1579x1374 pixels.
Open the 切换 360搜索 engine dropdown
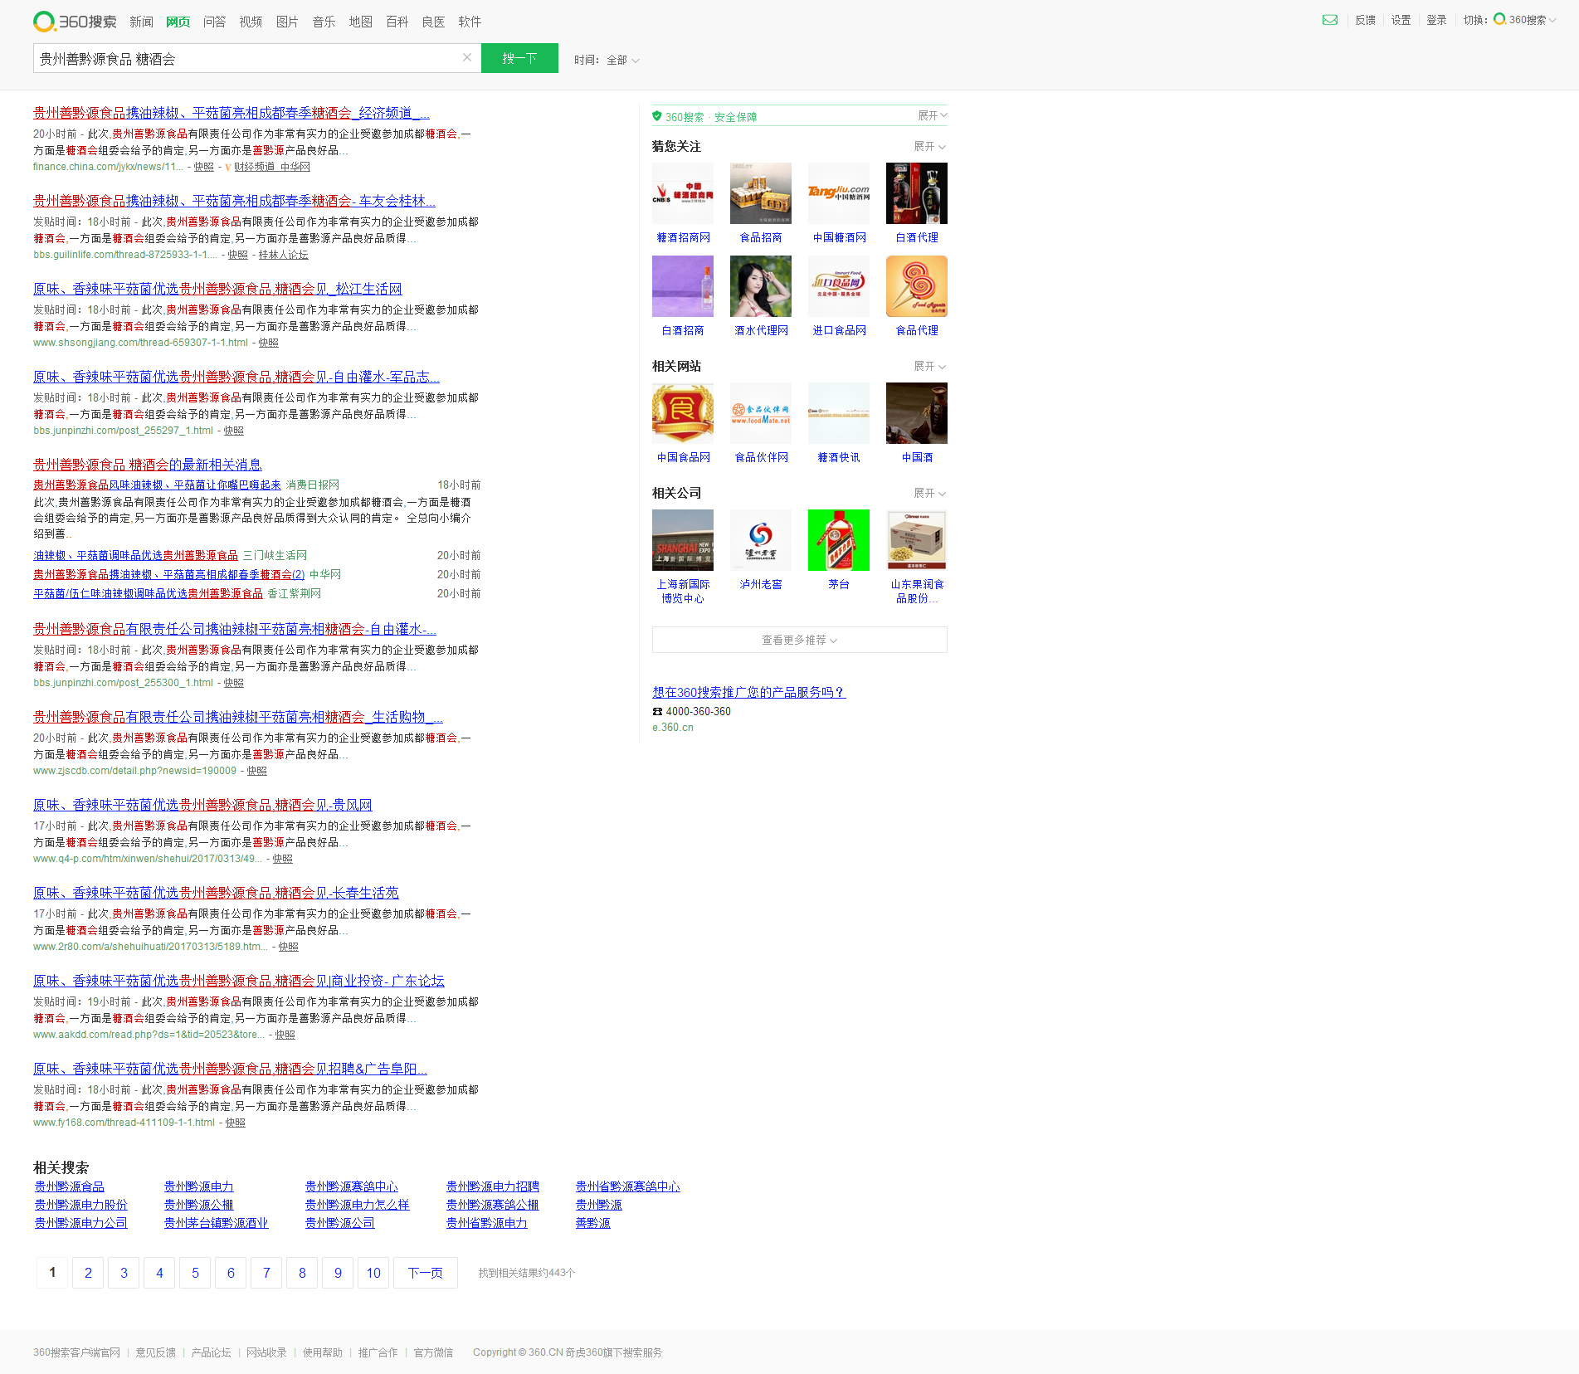pyautogui.click(x=1524, y=20)
